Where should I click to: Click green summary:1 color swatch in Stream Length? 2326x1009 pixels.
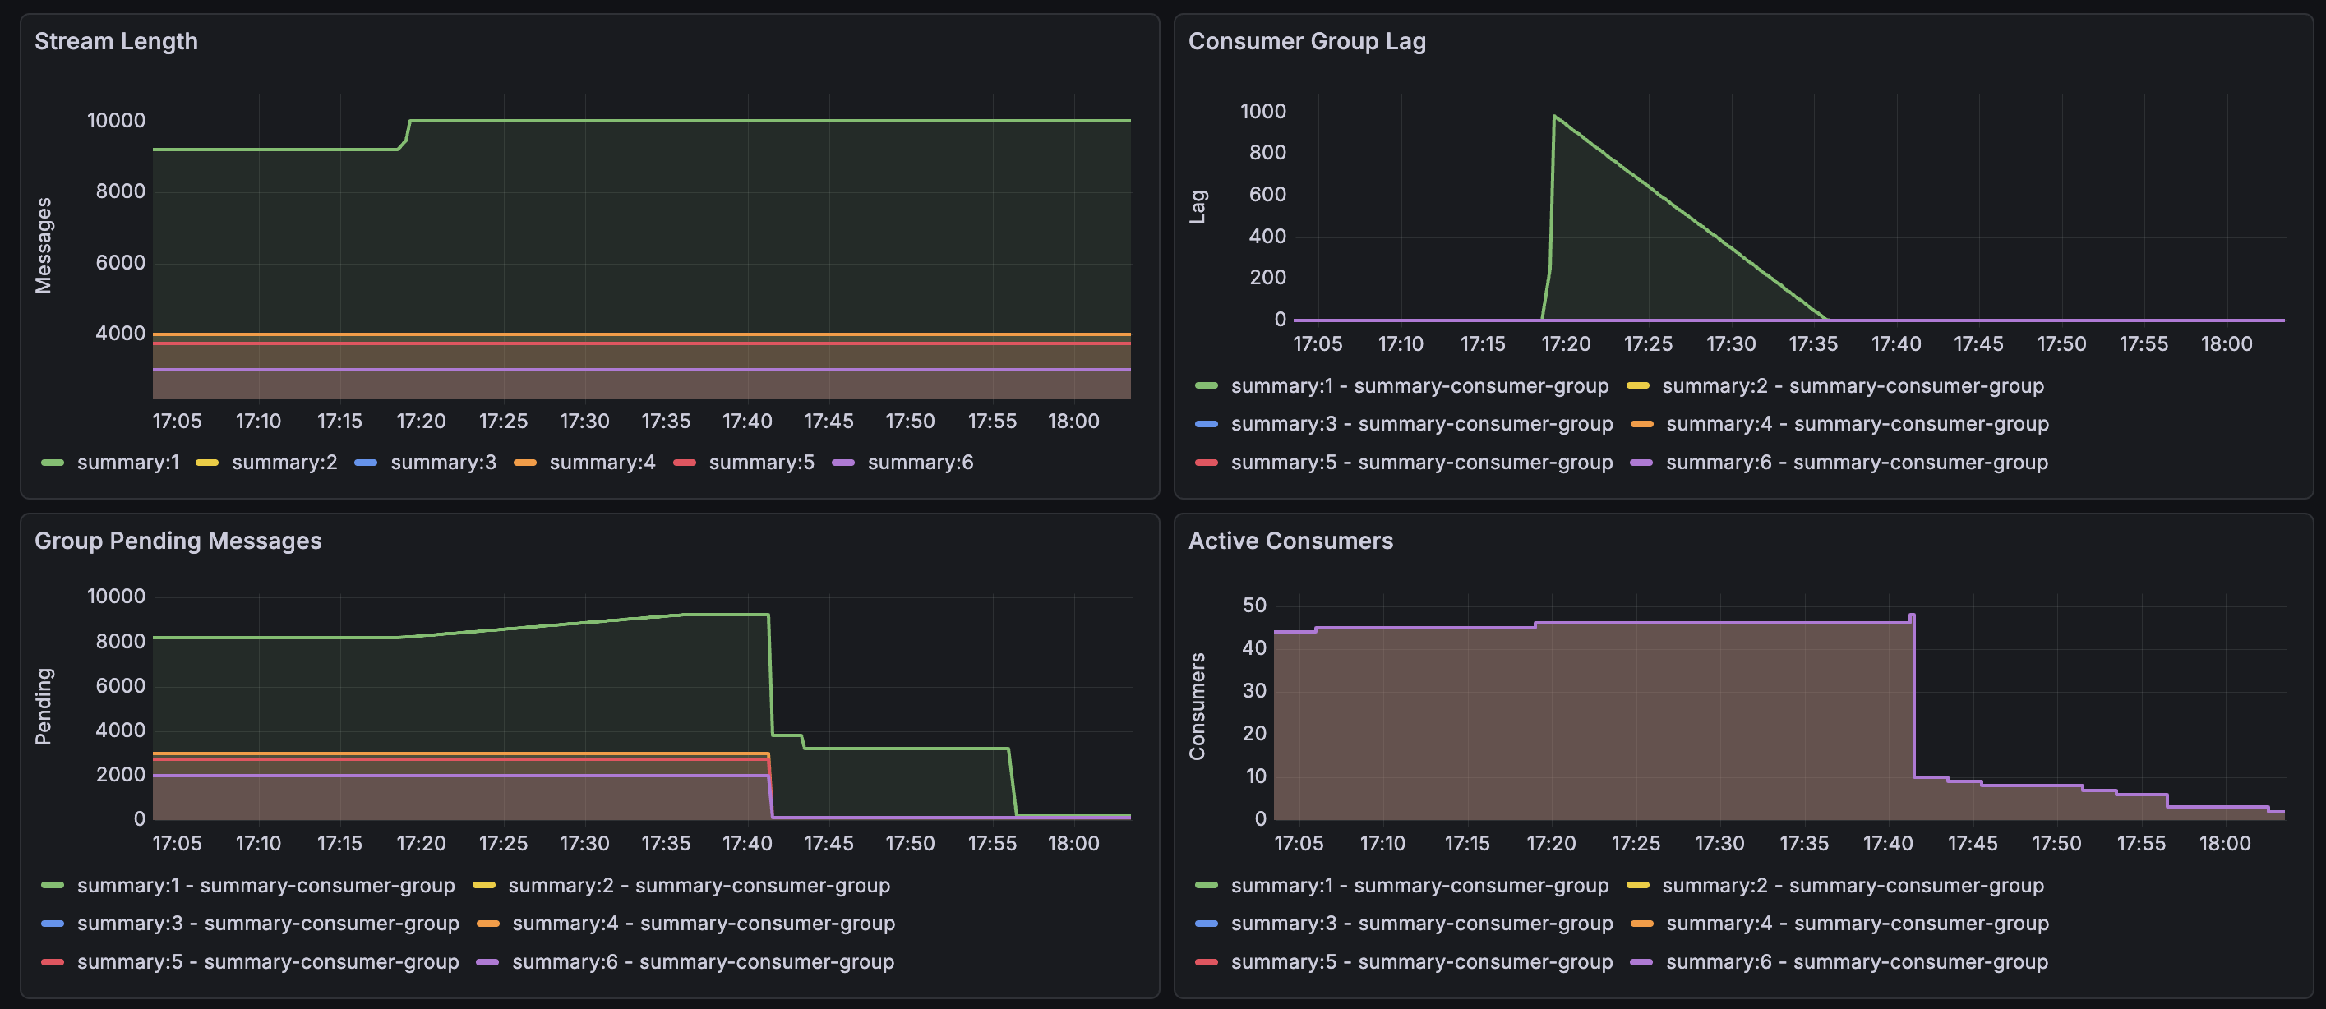coord(53,463)
